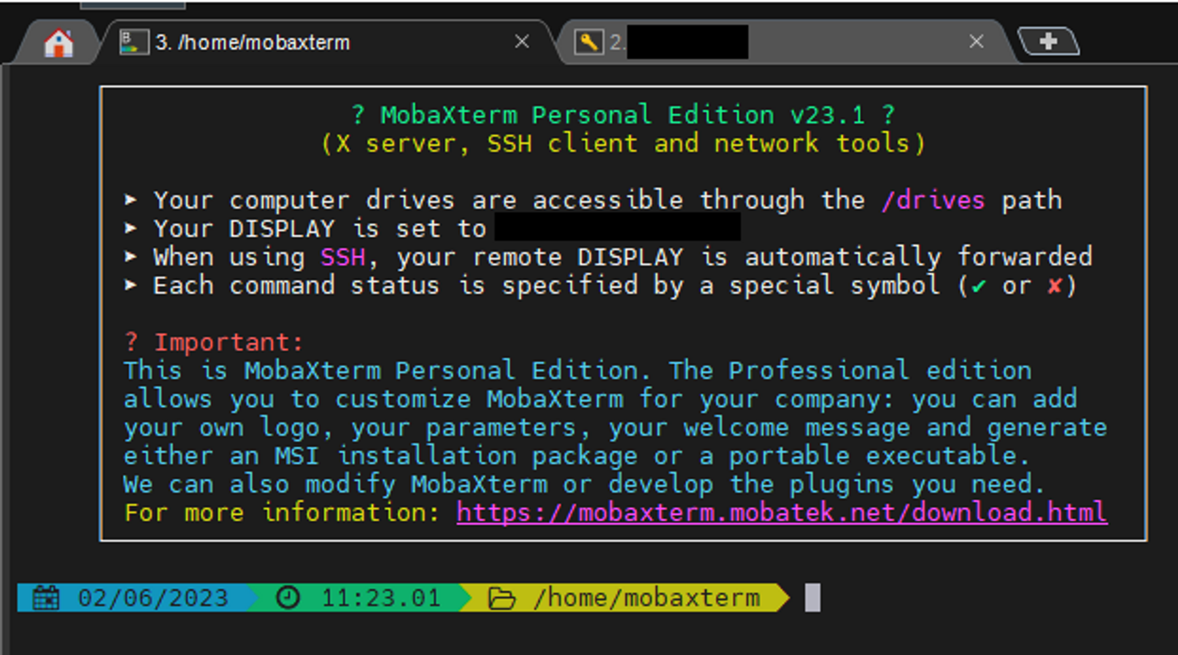
Task: Click the X server, SSH client subtitle
Action: (623, 144)
